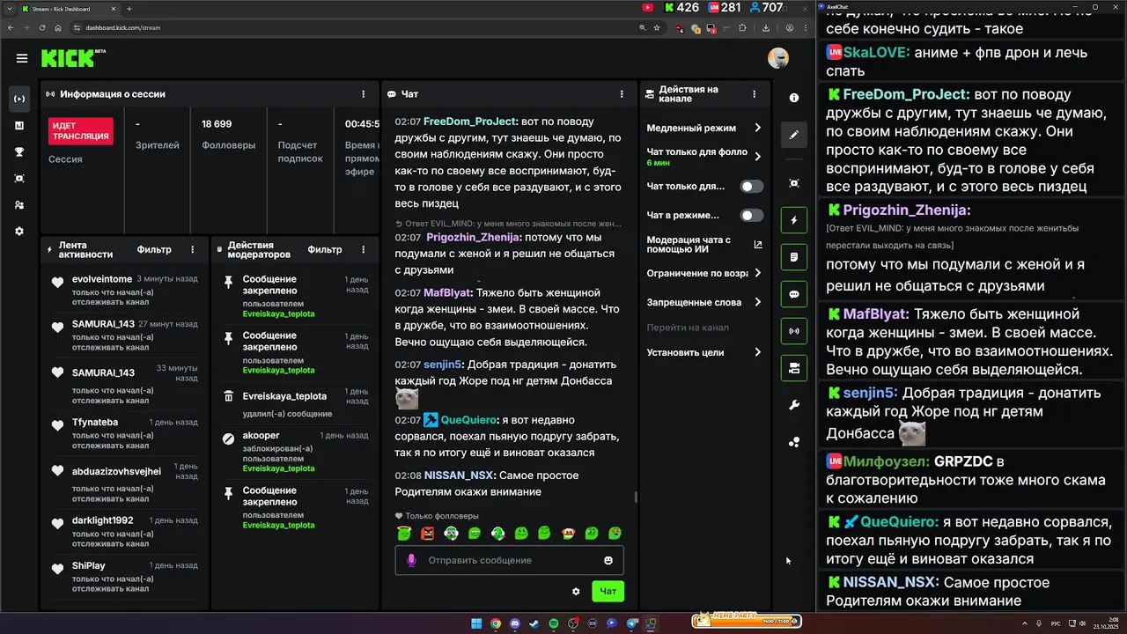The width and height of the screenshot is (1127, 634).
Task: Open session info panel three-dot menu
Action: point(363,94)
